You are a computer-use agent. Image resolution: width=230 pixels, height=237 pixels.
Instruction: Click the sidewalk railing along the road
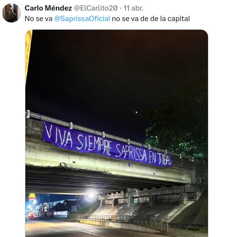pyautogui.click(x=119, y=221)
